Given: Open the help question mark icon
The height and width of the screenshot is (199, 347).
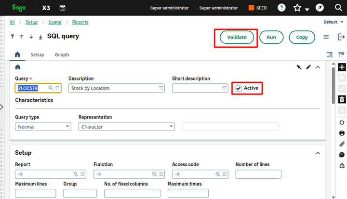Looking at the screenshot, I should coord(281,8).
